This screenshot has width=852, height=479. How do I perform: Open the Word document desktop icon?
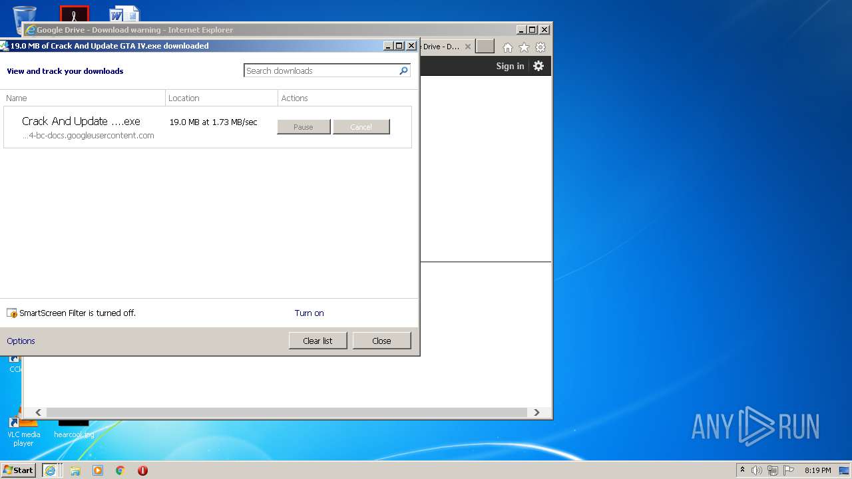[124, 15]
